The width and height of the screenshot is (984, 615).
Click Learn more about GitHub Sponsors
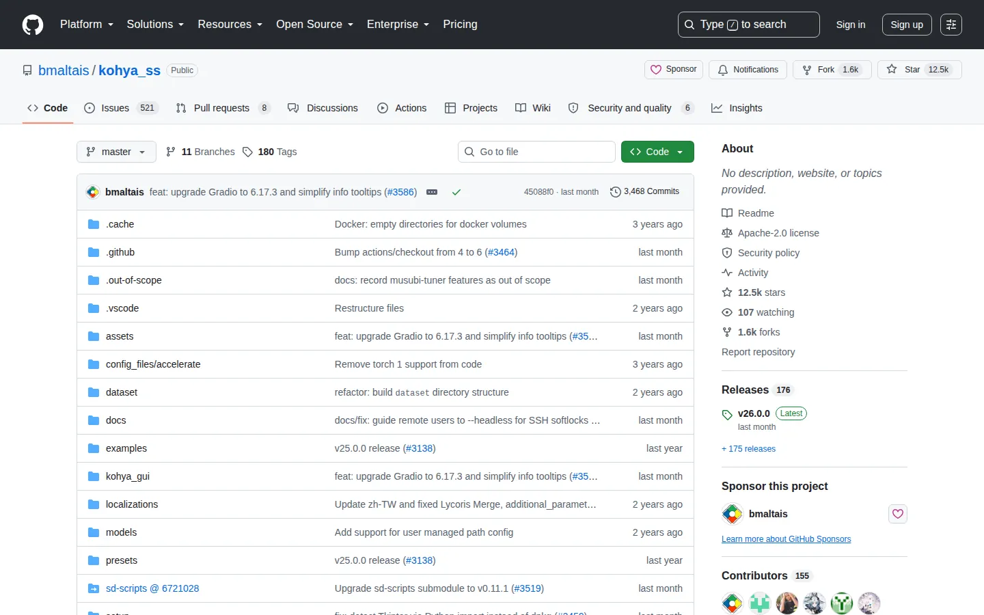(787, 539)
